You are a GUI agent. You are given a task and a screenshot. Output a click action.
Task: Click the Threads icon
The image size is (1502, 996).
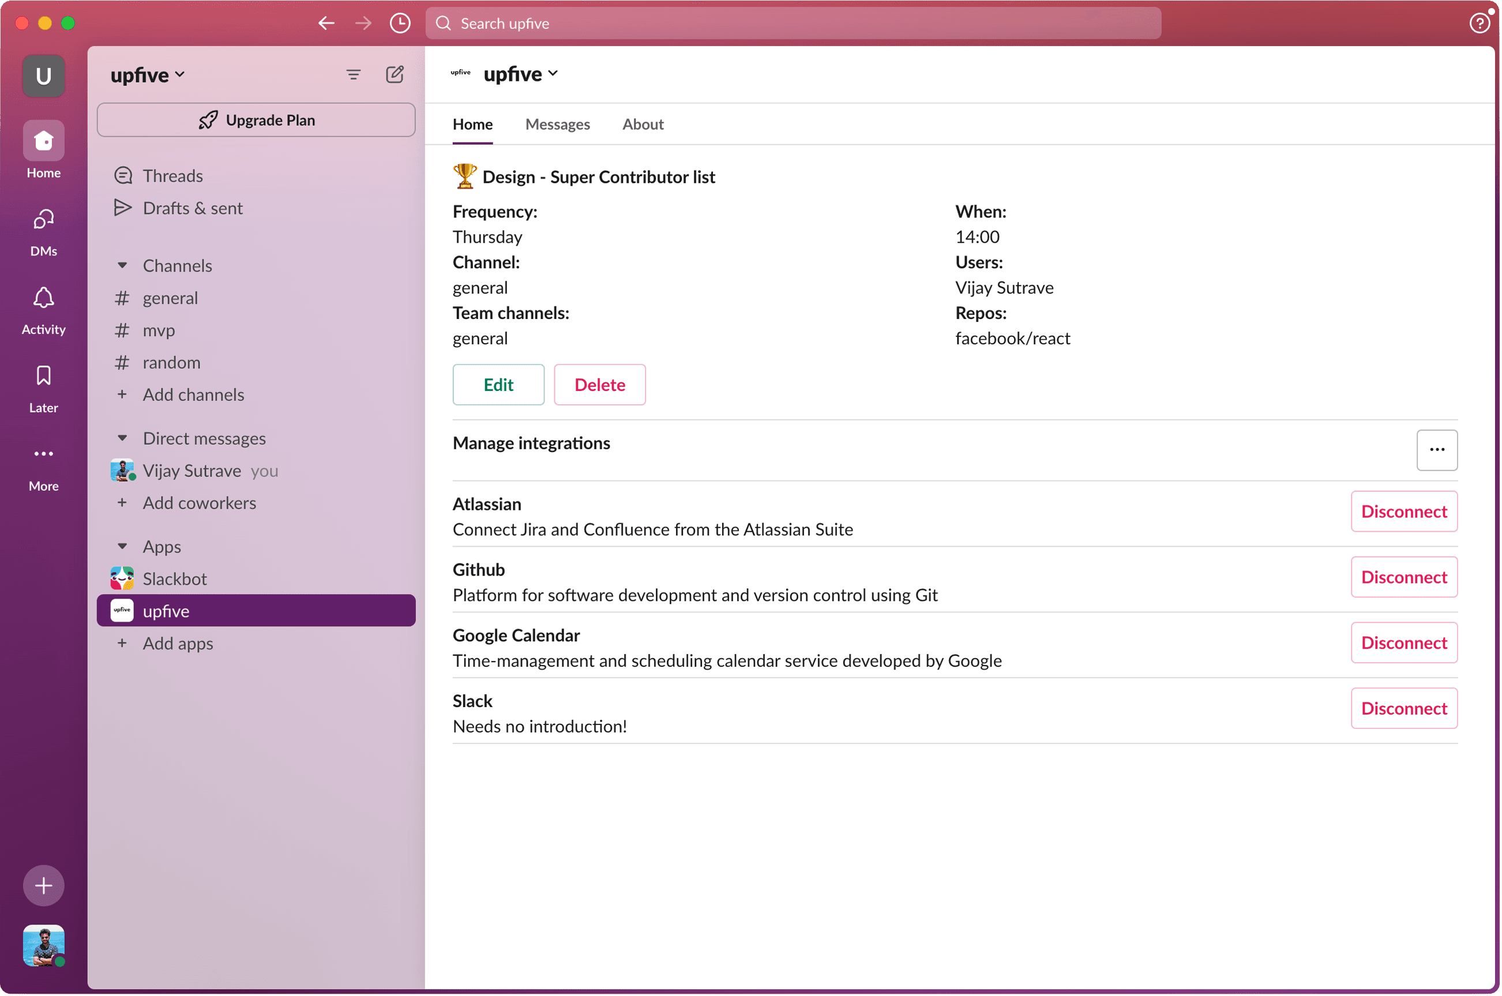123,175
